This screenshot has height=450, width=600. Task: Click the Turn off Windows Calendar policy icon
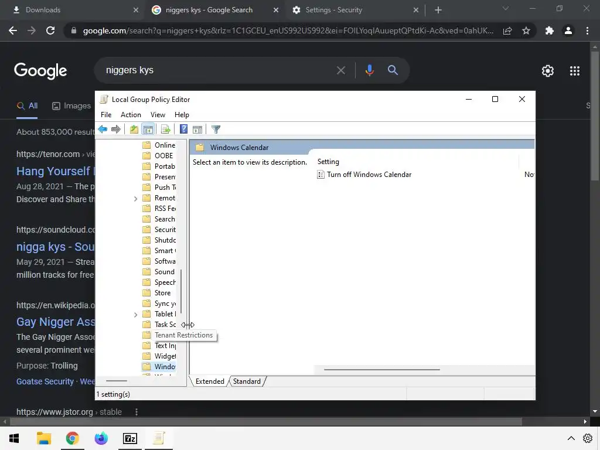(321, 175)
